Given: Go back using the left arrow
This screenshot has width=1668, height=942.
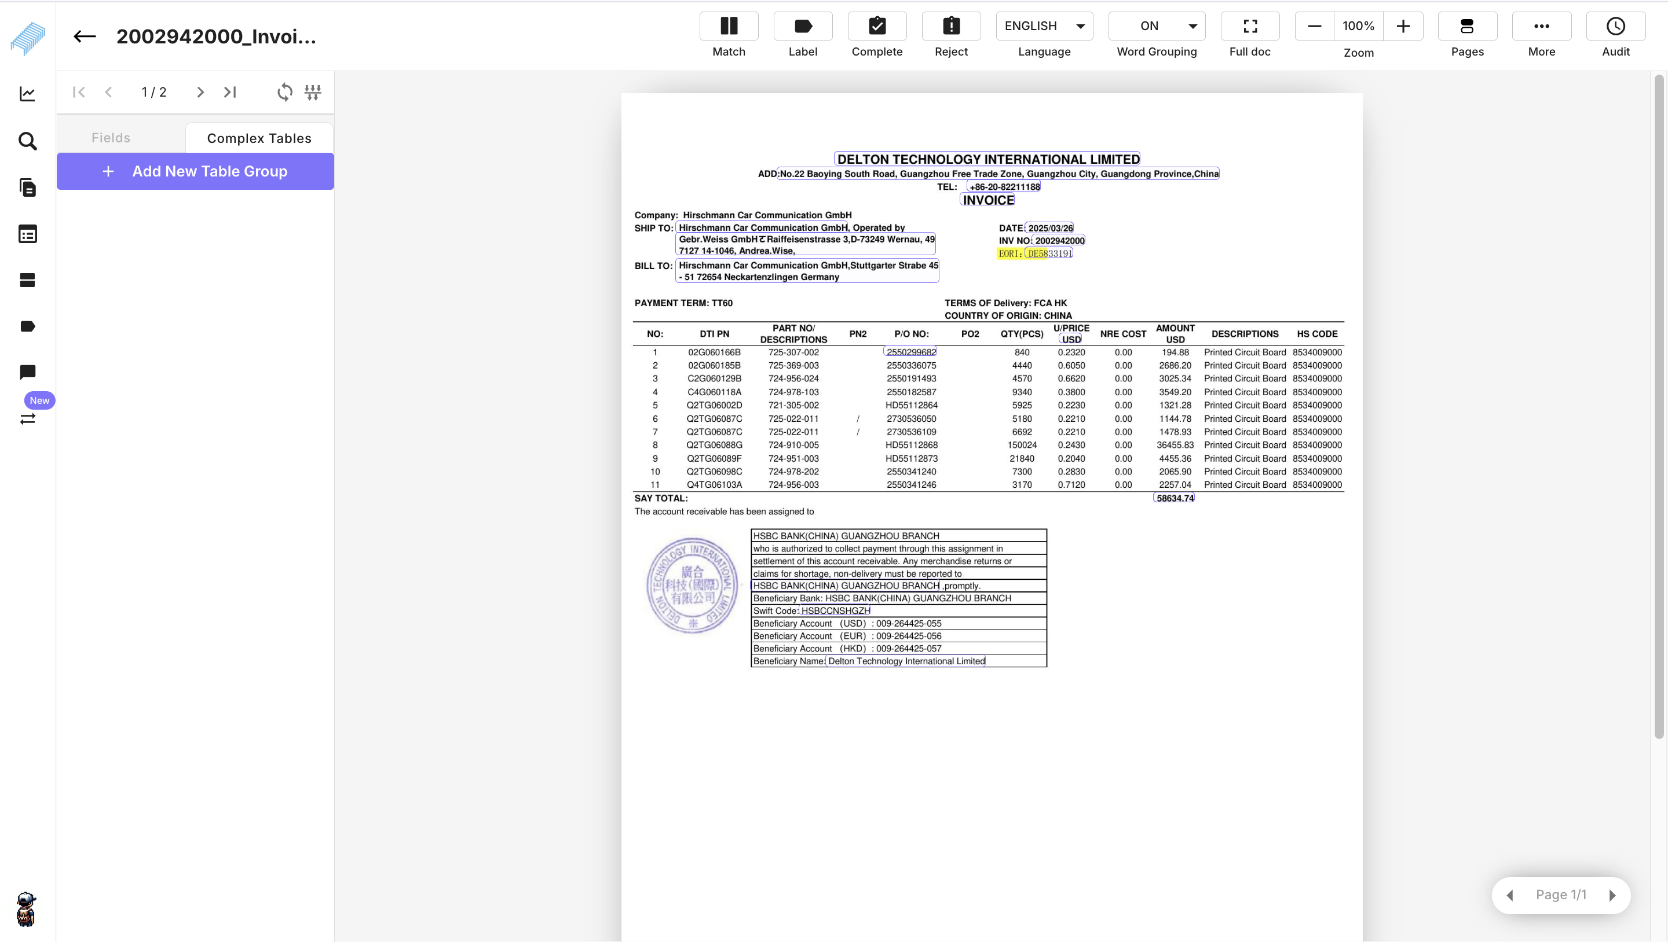Looking at the screenshot, I should [85, 37].
